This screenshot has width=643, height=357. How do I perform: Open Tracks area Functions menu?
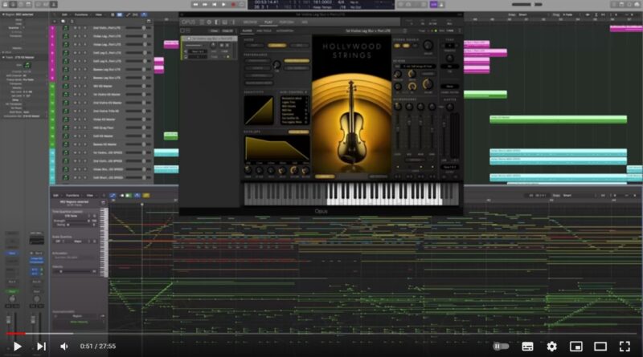81,14
